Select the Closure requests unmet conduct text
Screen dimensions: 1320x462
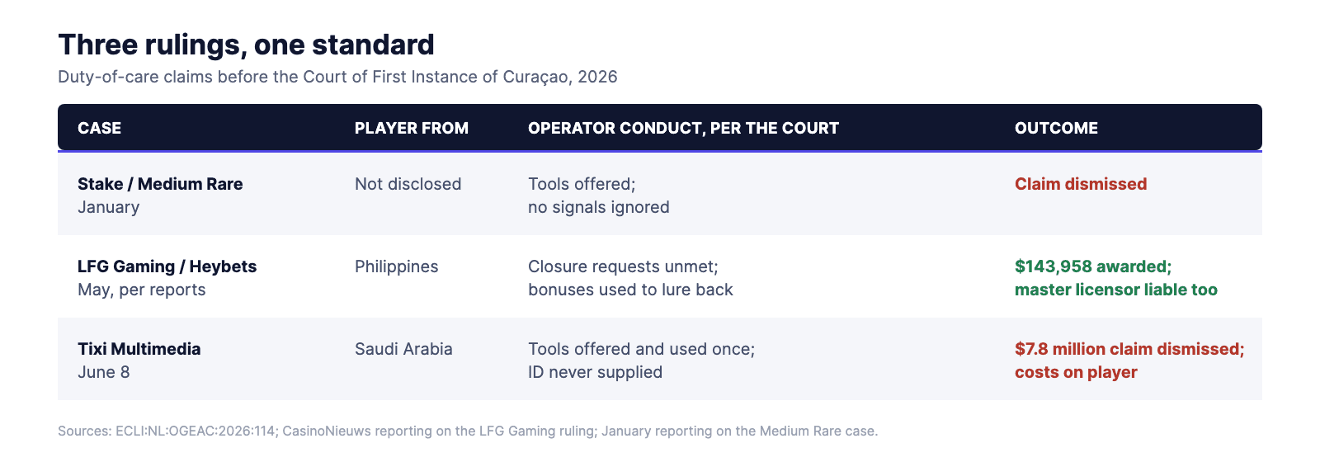pos(623,266)
